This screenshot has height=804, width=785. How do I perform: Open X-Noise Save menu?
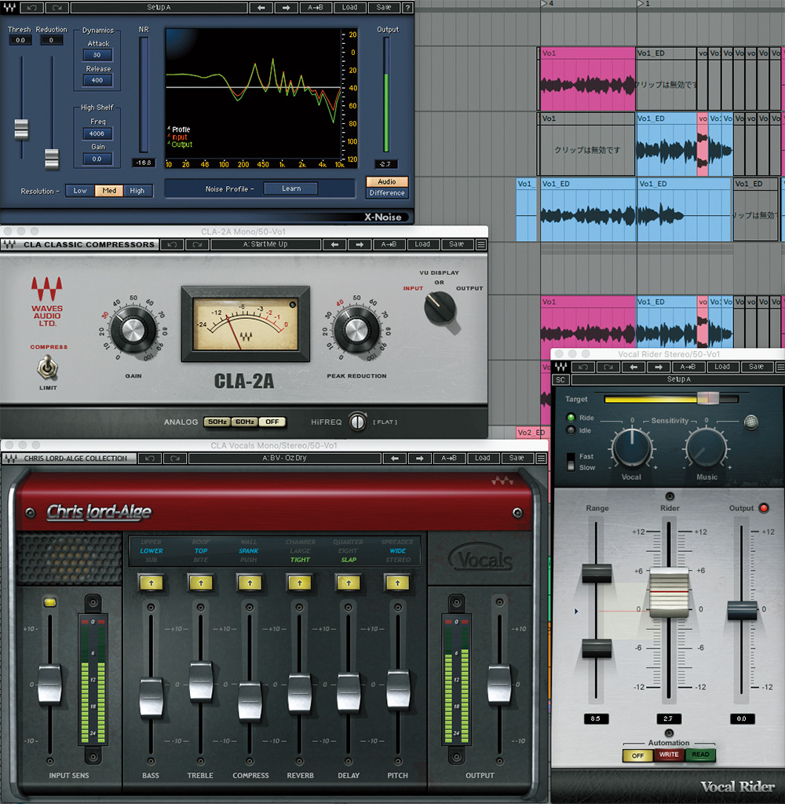coord(384,8)
